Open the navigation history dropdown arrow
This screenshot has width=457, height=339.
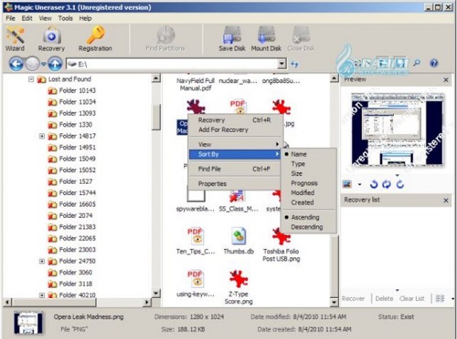(x=43, y=64)
